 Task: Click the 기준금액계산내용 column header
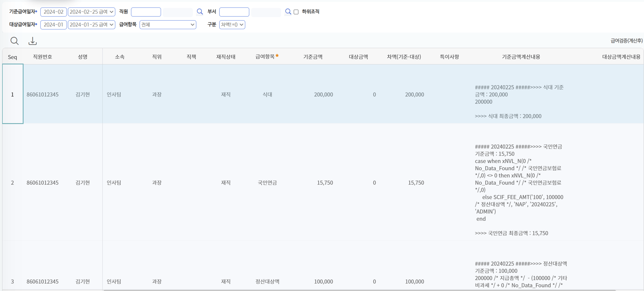[x=521, y=57]
